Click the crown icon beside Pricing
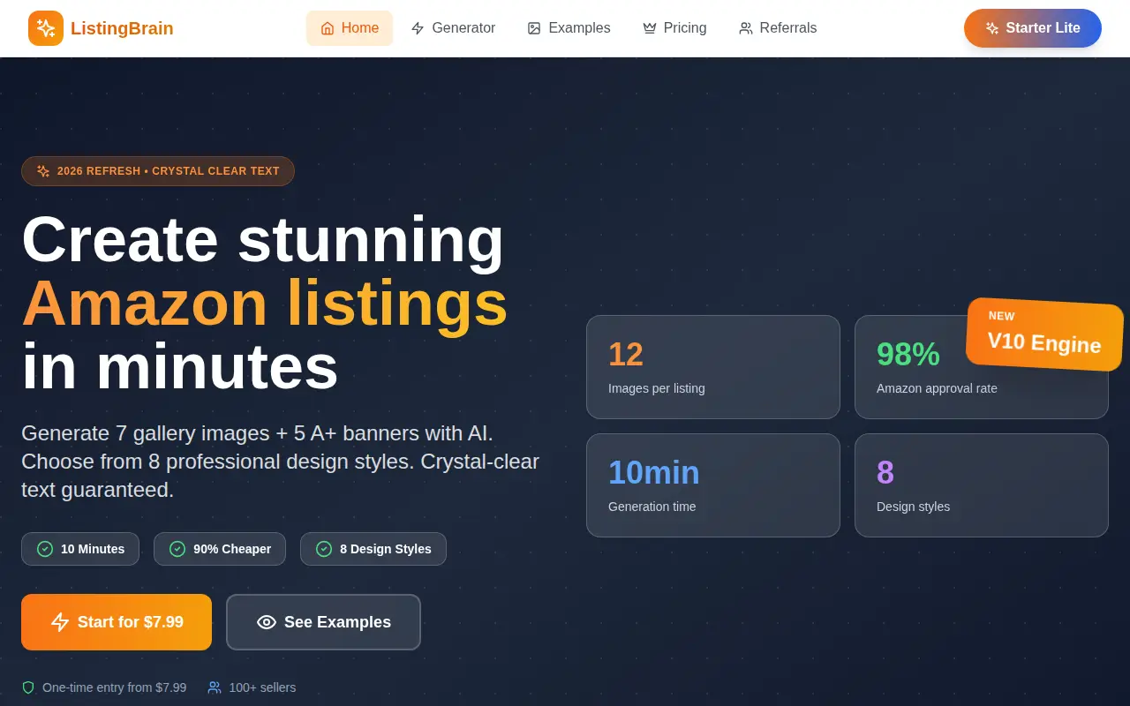This screenshot has width=1130, height=706. click(650, 28)
